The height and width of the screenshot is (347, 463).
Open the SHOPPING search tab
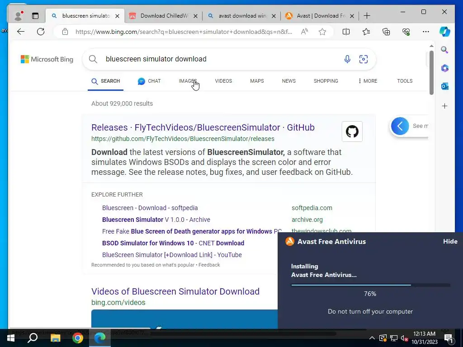point(326,81)
